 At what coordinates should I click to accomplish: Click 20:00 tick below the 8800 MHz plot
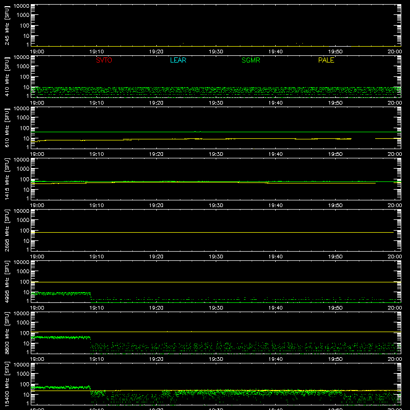395,359
